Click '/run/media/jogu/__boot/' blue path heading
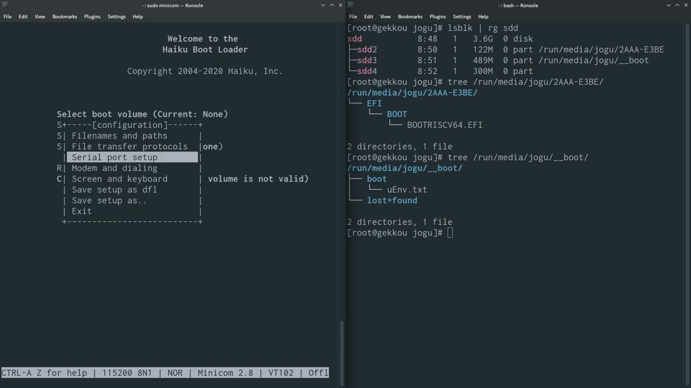 (x=405, y=168)
